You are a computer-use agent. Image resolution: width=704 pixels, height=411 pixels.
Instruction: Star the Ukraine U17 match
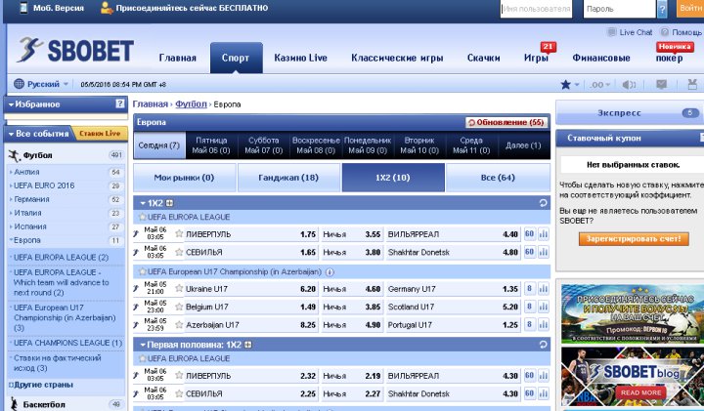tap(179, 288)
